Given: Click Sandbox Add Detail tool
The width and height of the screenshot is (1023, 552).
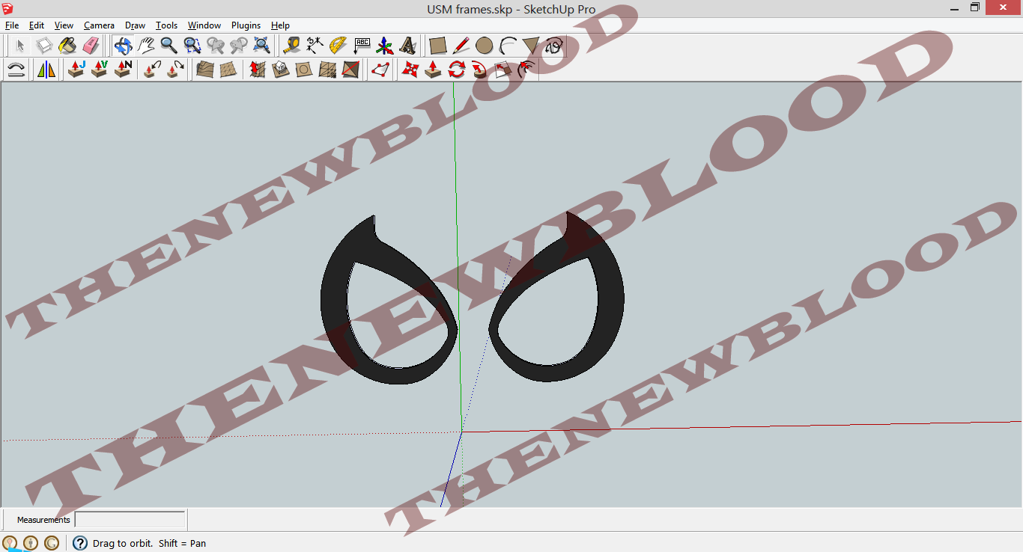Looking at the screenshot, I should (x=327, y=70).
